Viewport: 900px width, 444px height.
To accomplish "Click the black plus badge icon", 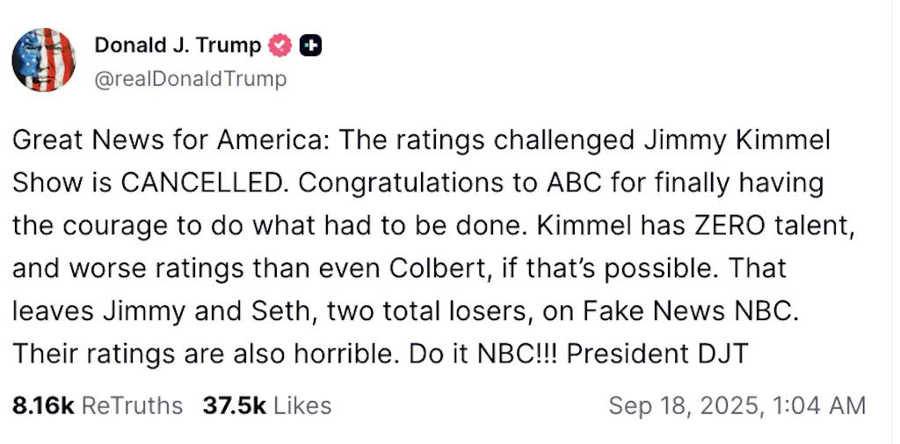I will point(309,46).
